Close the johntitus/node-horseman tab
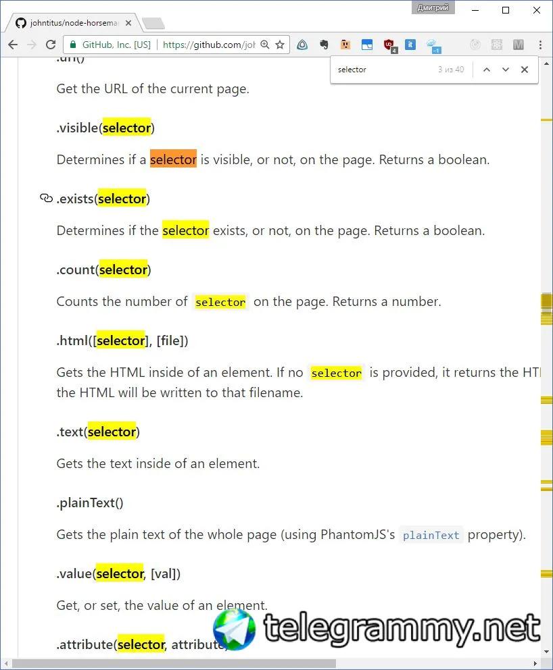This screenshot has height=670, width=553. point(128,23)
